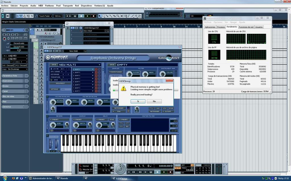Click the ATTACK knob in volume envelope
This screenshot has width=291, height=181.
tap(53, 102)
